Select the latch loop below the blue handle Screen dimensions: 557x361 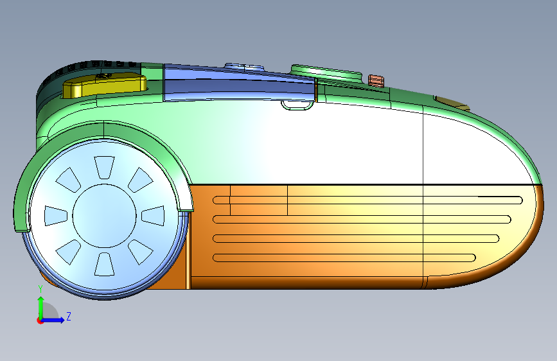coord(297,105)
